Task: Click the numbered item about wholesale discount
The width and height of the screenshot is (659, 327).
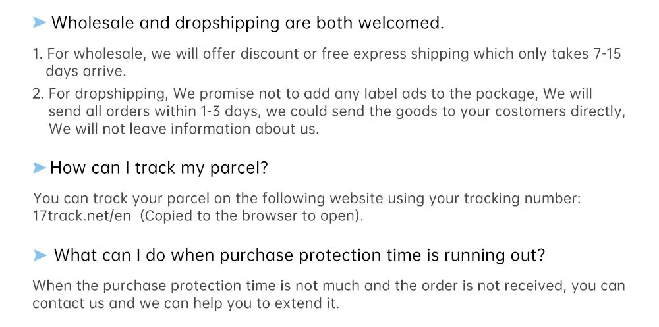Action: point(327,63)
